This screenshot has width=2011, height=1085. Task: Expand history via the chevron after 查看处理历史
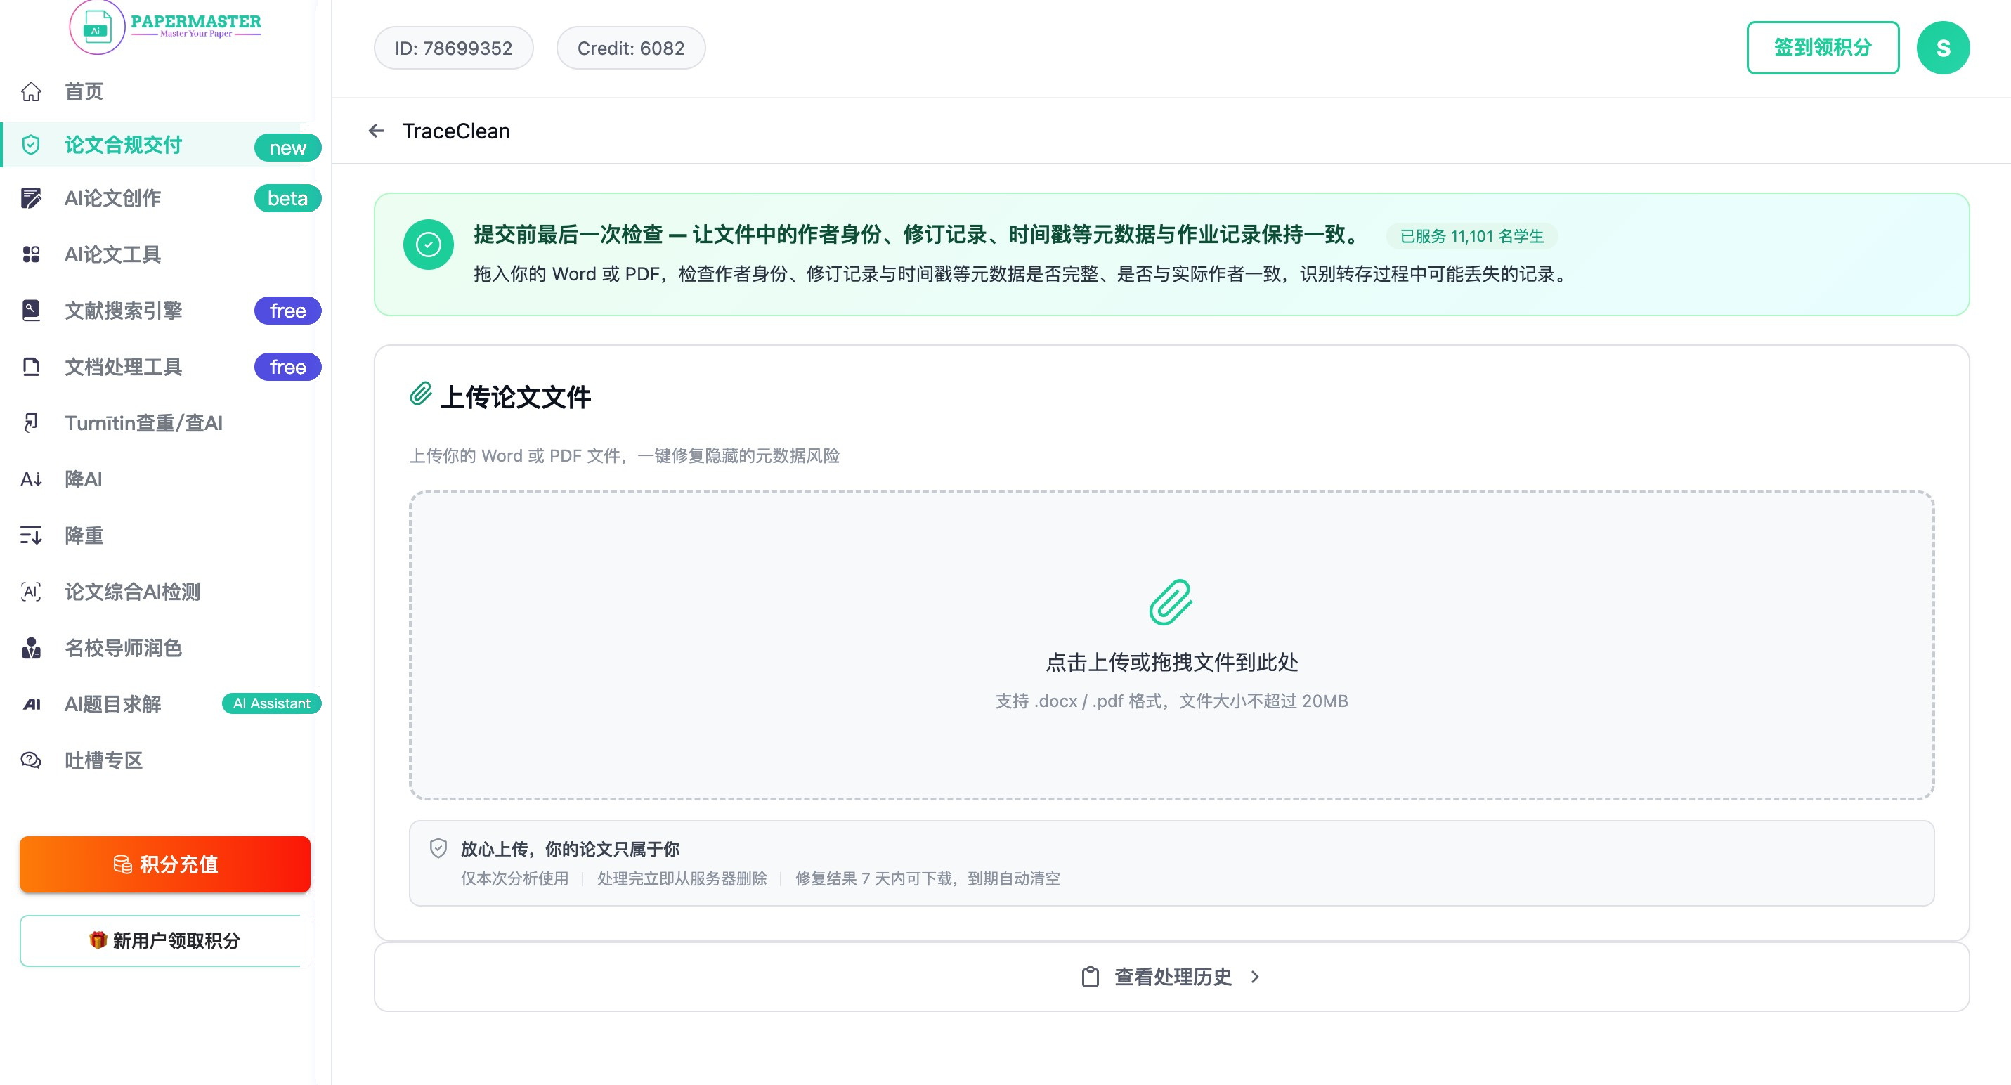1256,977
